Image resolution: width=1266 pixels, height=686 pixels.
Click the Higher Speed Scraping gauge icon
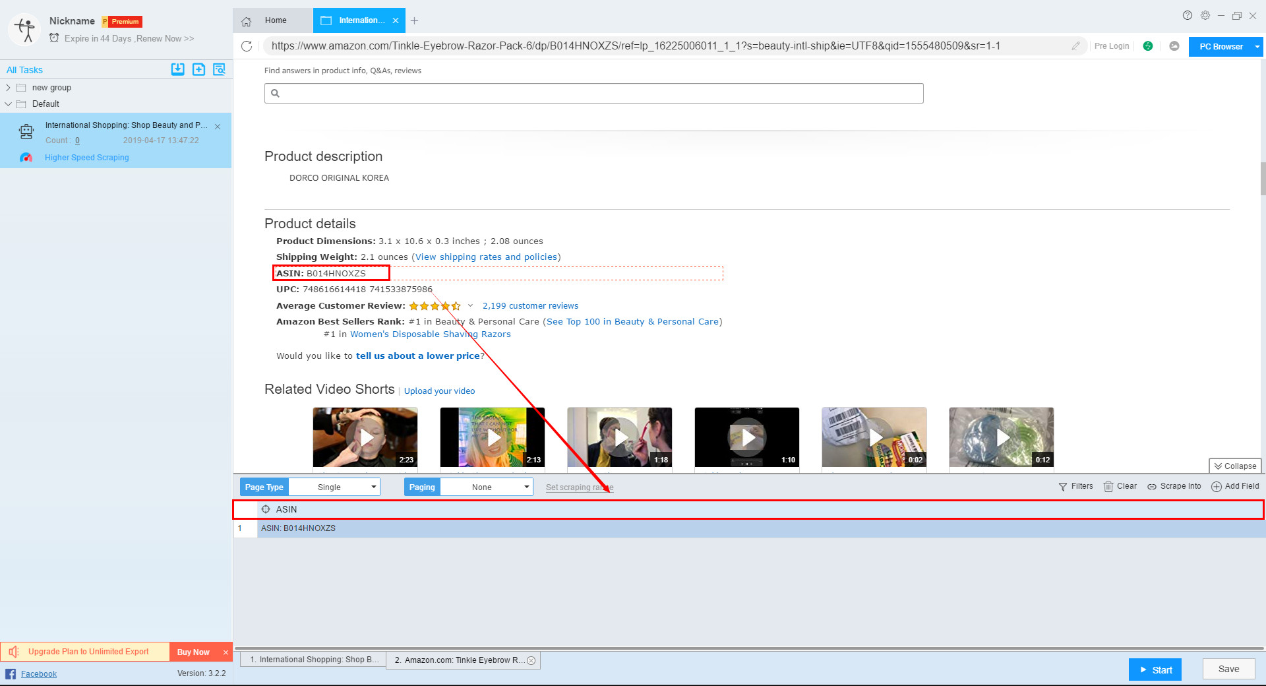pos(26,158)
